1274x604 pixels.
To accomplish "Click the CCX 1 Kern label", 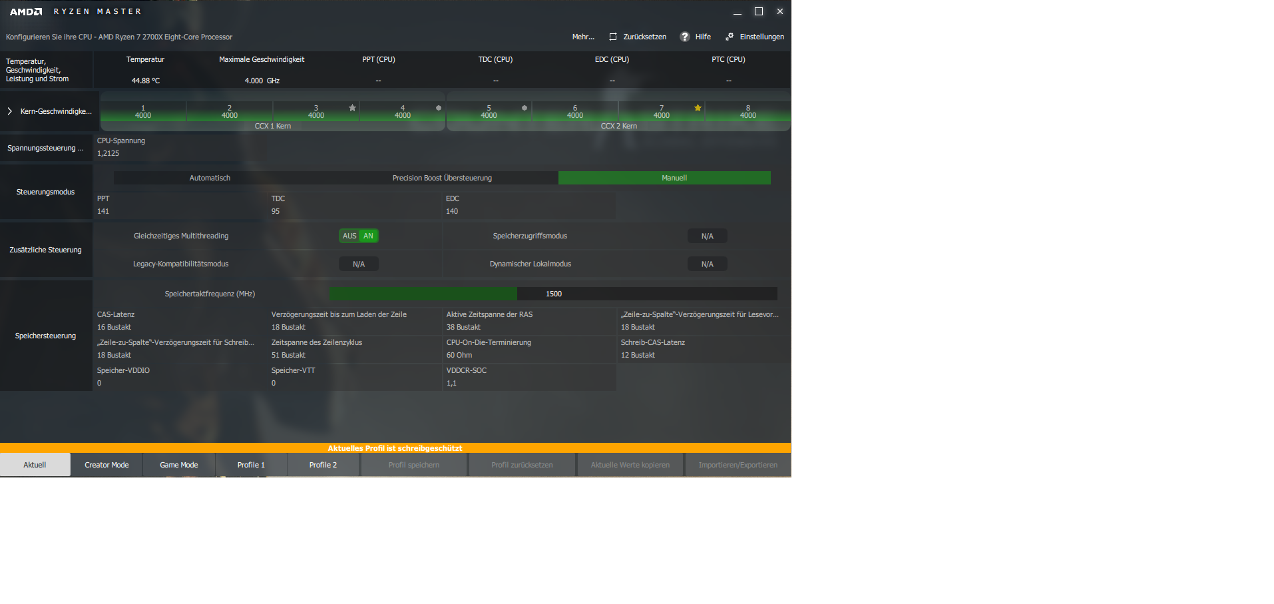I will [273, 126].
